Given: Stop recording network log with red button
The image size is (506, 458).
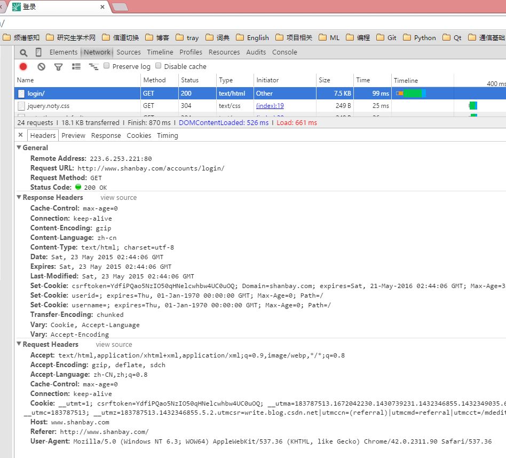Looking at the screenshot, I should [23, 67].
